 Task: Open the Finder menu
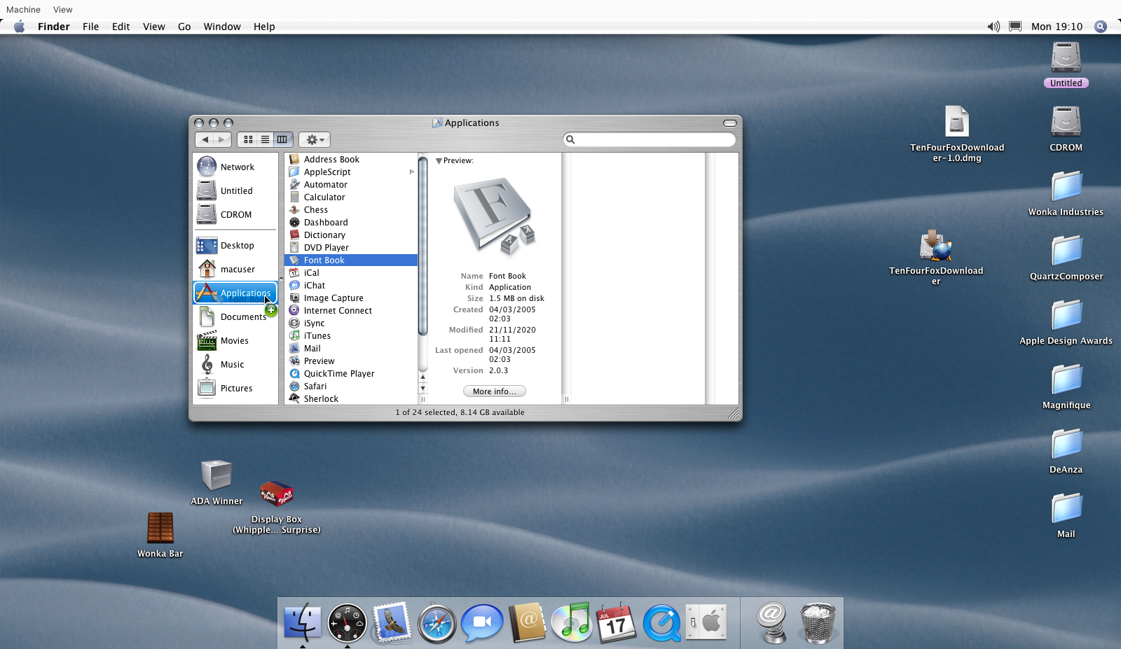point(54,27)
